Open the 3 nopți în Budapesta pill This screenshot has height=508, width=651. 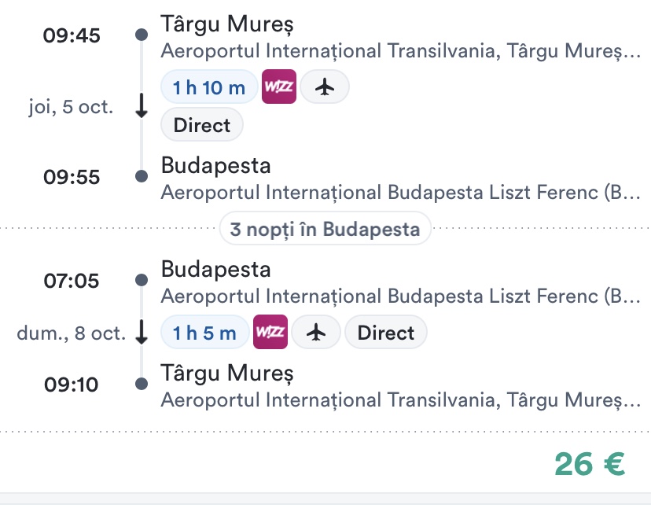click(325, 230)
